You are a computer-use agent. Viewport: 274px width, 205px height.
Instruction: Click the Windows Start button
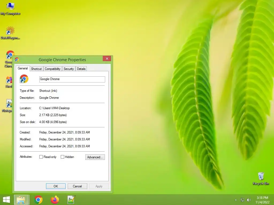6,200
